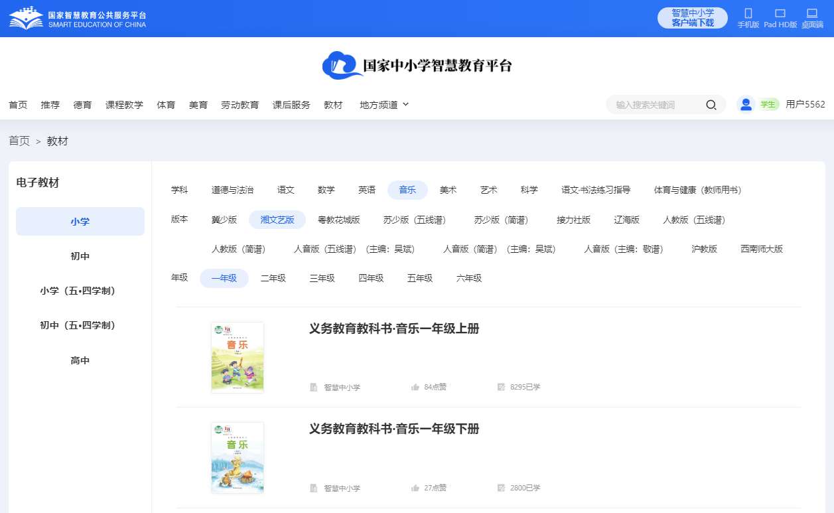Open title 义务教育教科书·音乐一年级下册

[394, 429]
